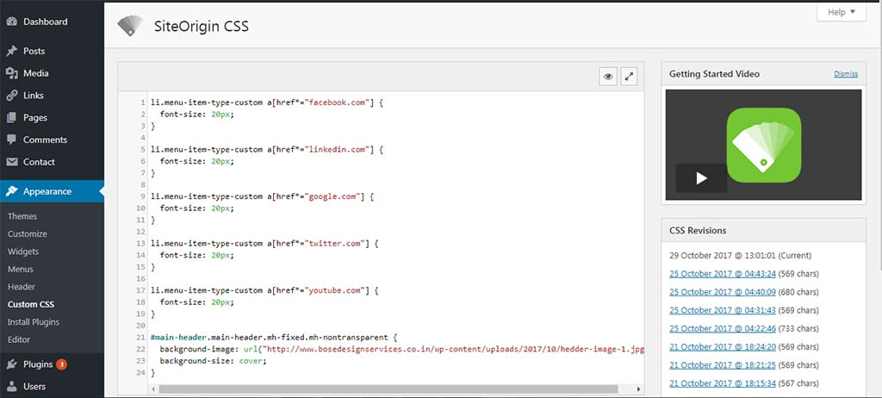This screenshot has height=398, width=882.
Task: Expand the CSS editor to fullscreen
Action: pyautogui.click(x=630, y=77)
